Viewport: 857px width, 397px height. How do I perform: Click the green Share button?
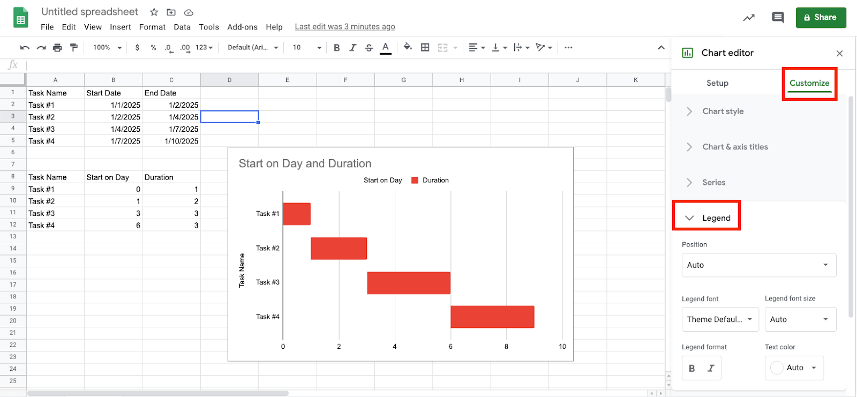pos(821,18)
